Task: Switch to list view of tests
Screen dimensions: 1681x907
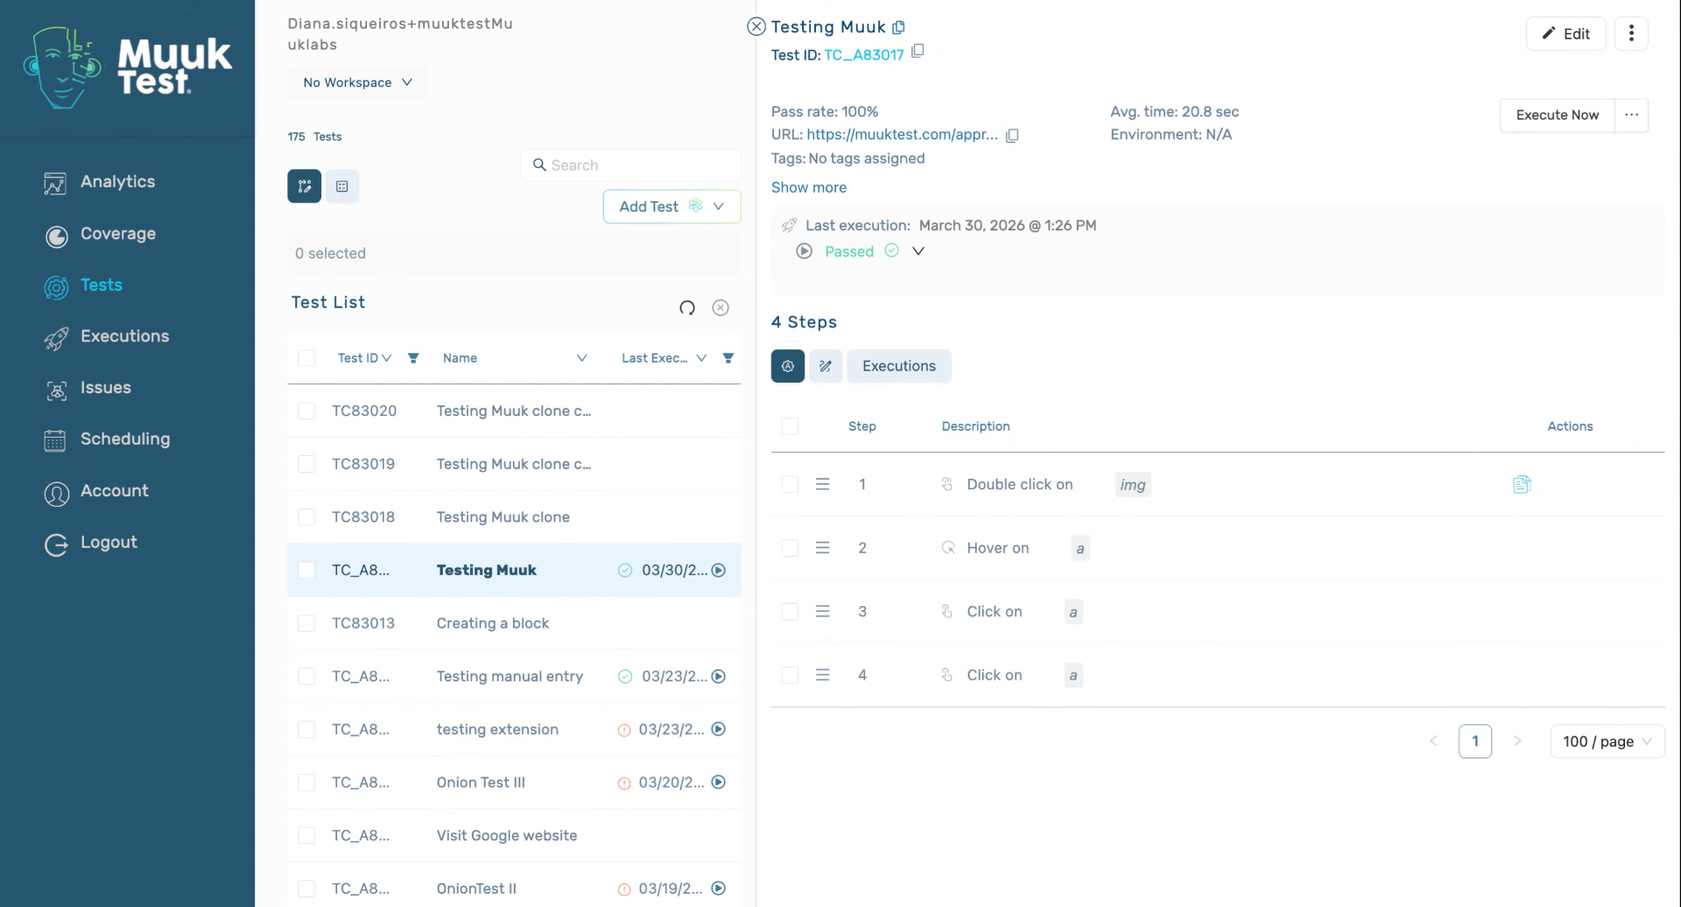Action: pos(342,186)
